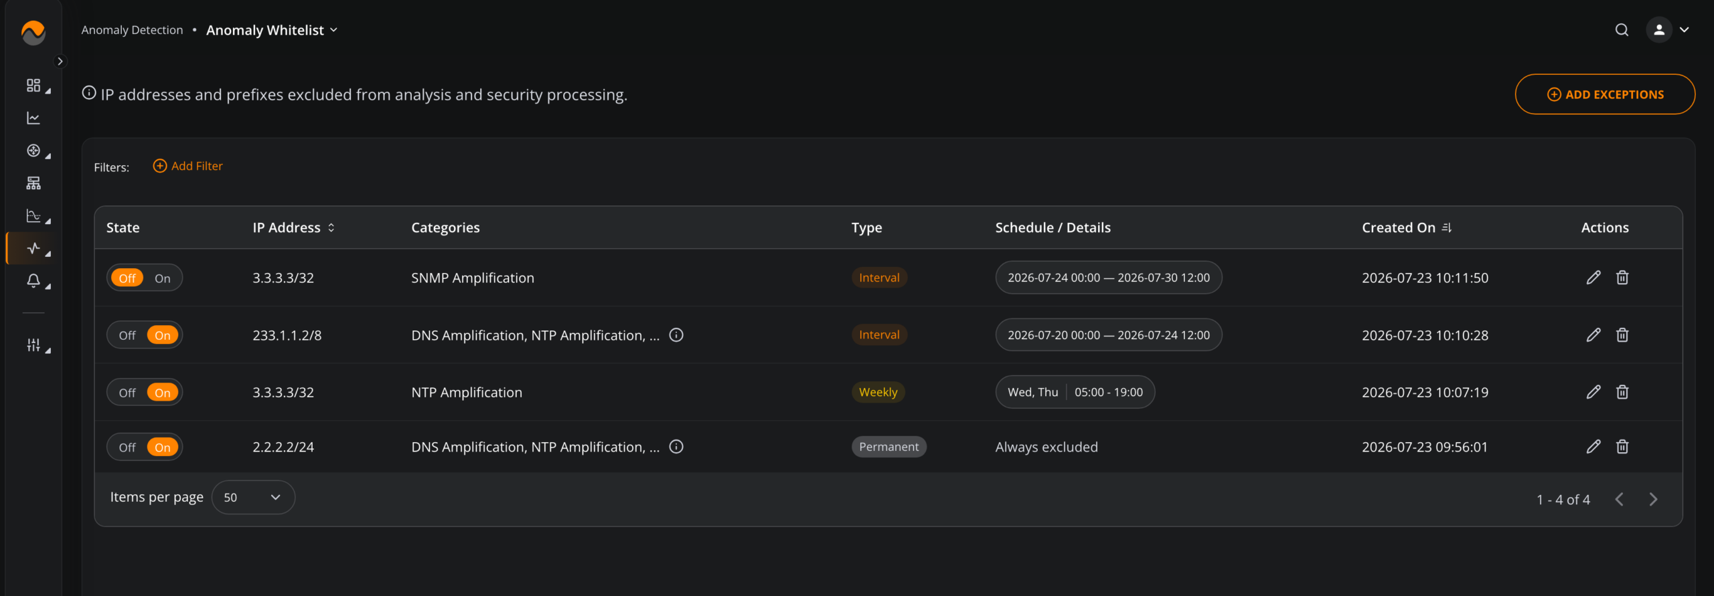The image size is (1714, 596).
Task: Open the anomaly detection pulse sidebar icon
Action: [x=33, y=249]
